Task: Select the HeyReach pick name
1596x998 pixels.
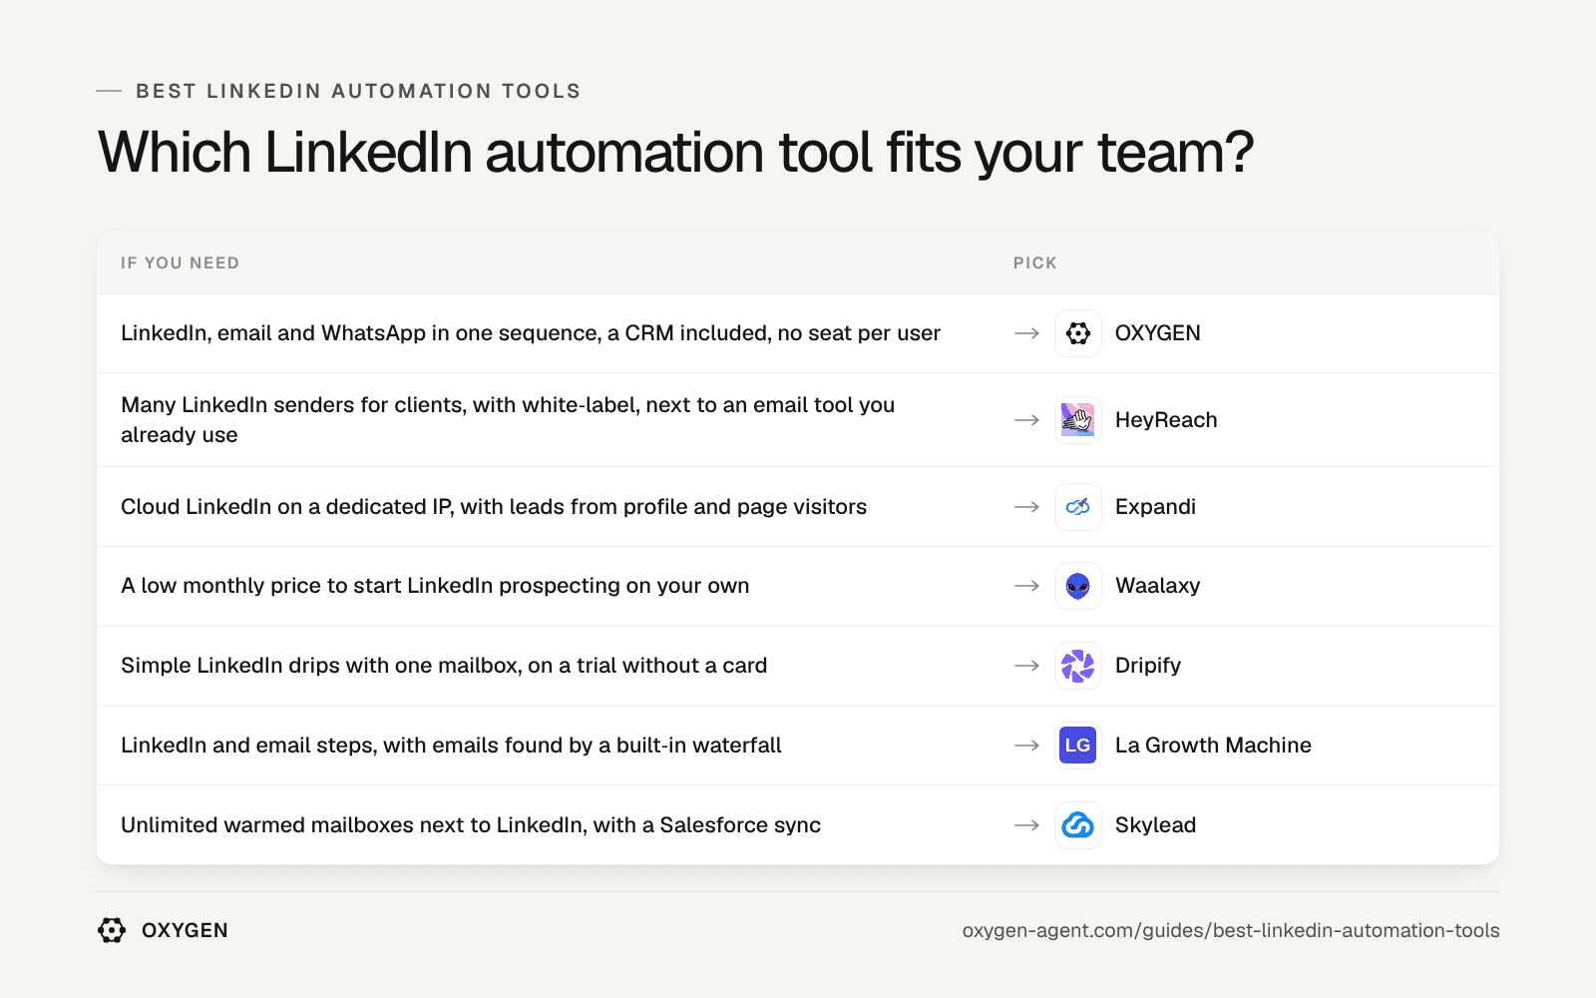Action: (1166, 420)
